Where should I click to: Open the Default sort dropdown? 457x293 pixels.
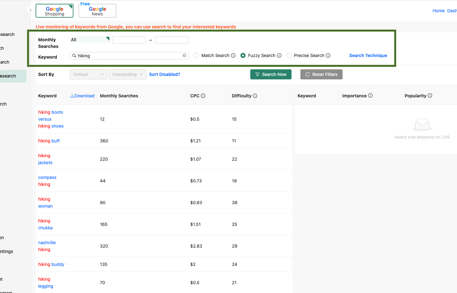pyautogui.click(x=88, y=74)
